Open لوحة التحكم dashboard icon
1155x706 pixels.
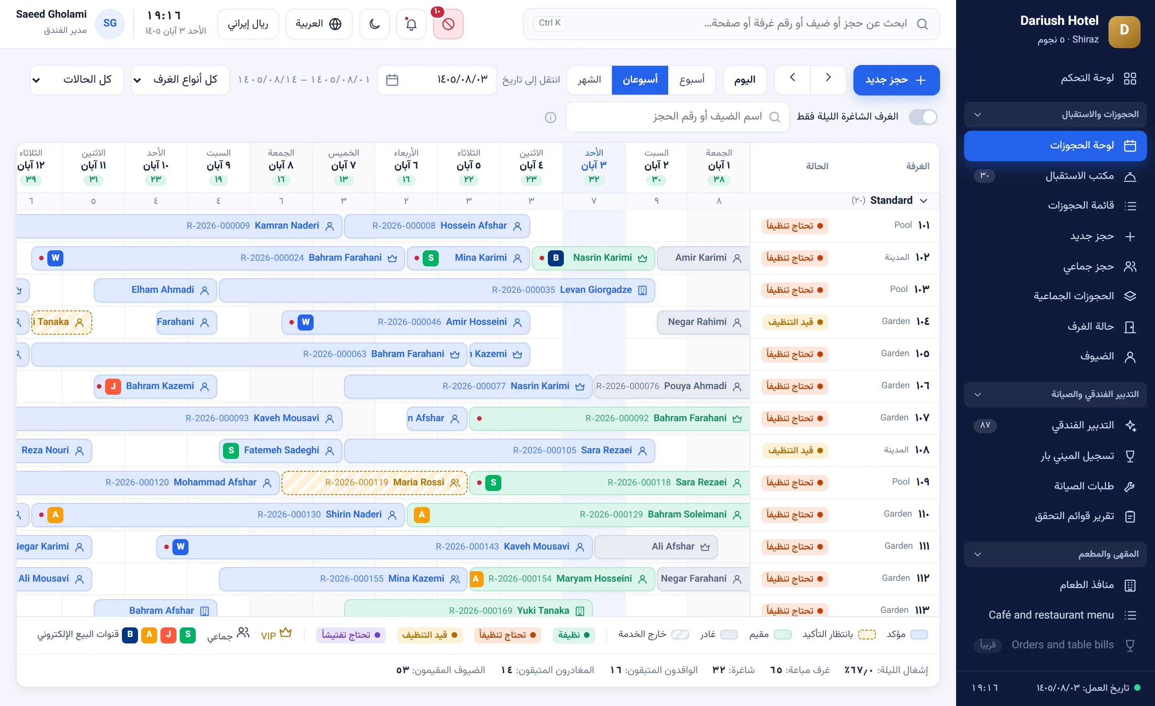pyautogui.click(x=1130, y=78)
